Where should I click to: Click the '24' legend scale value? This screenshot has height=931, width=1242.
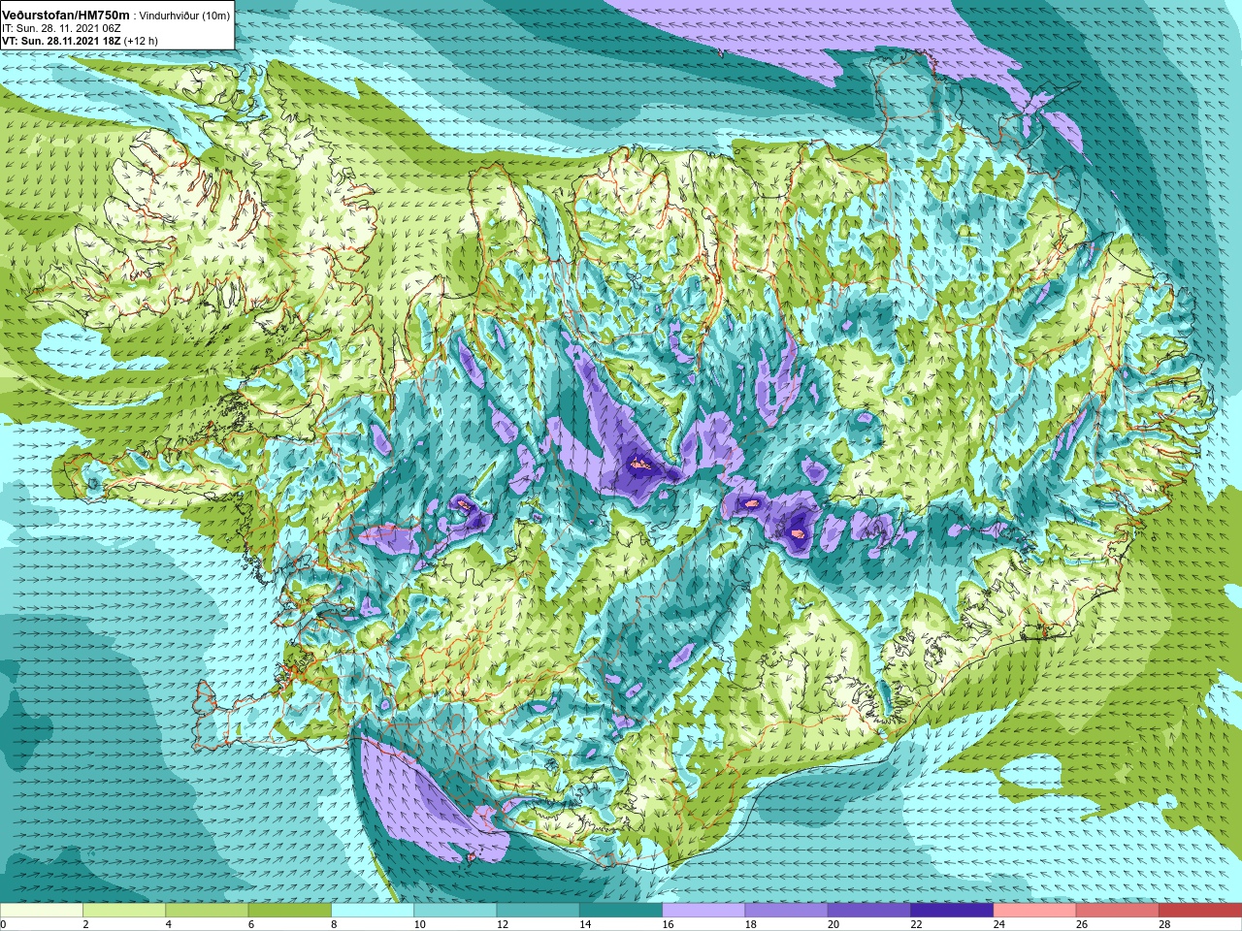click(x=999, y=924)
